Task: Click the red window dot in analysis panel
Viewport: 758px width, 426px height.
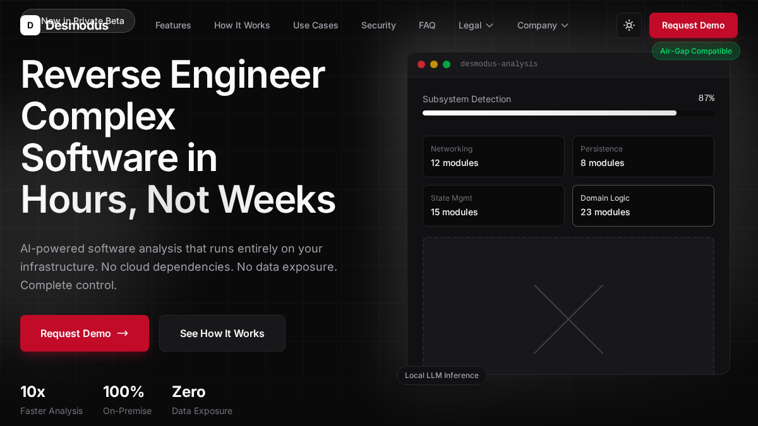Action: click(x=421, y=64)
